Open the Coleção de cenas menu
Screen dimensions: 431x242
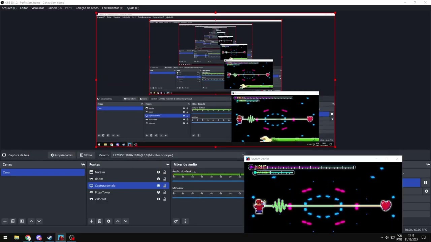pyautogui.click(x=87, y=8)
